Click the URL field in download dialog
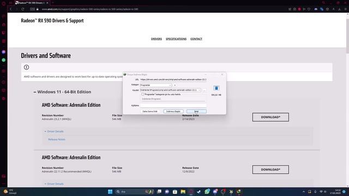 173,79
